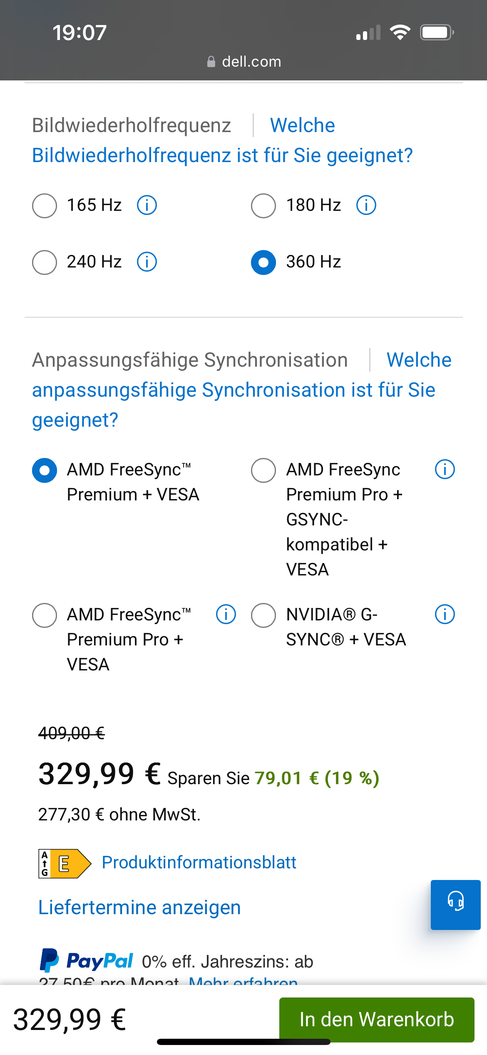Open the headset support chat button
487x1055 pixels.
[455, 905]
